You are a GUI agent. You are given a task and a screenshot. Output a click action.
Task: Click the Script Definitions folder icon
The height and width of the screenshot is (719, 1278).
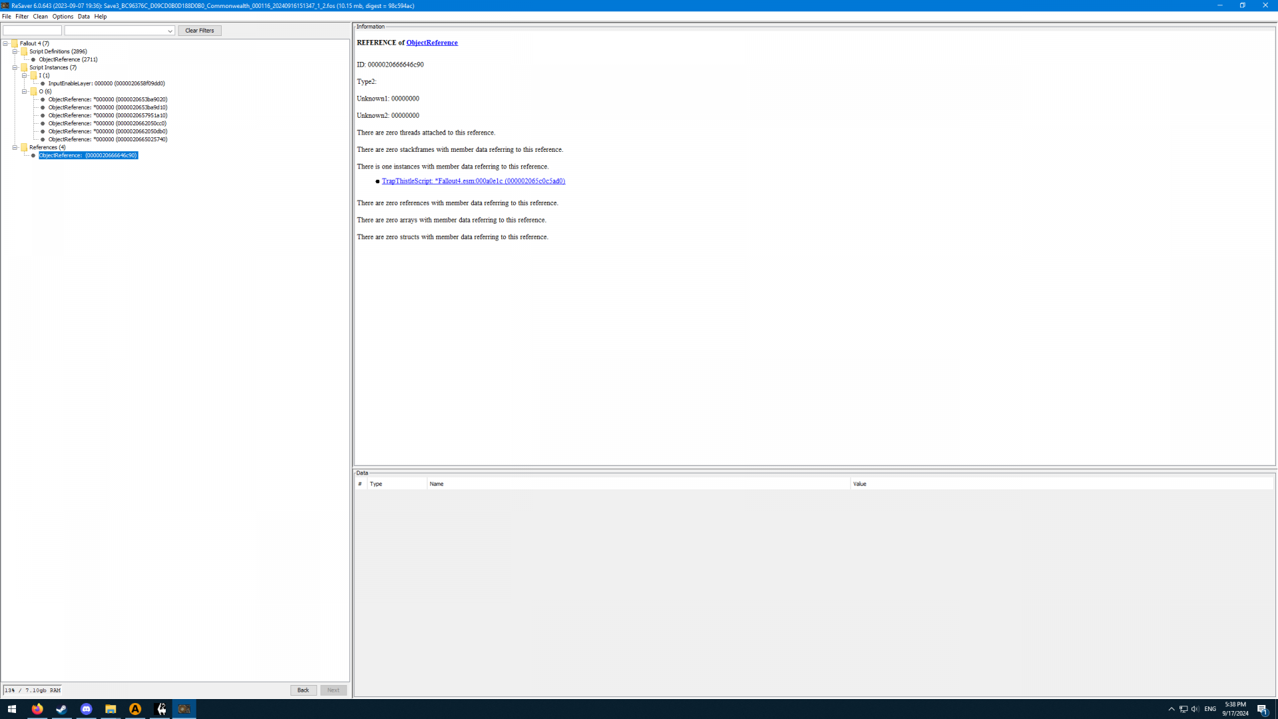pos(24,51)
